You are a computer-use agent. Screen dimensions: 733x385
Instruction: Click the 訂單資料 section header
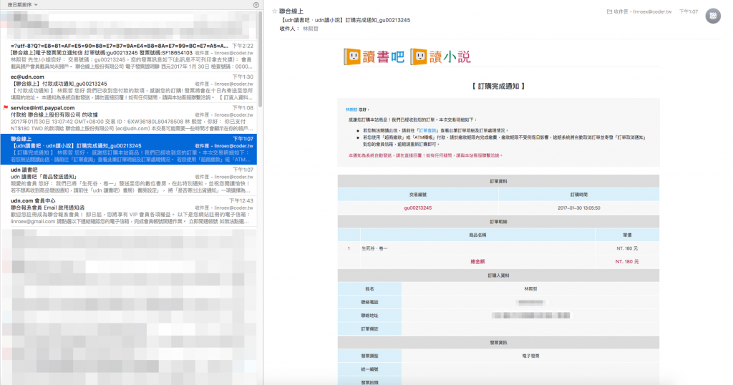coord(498,181)
